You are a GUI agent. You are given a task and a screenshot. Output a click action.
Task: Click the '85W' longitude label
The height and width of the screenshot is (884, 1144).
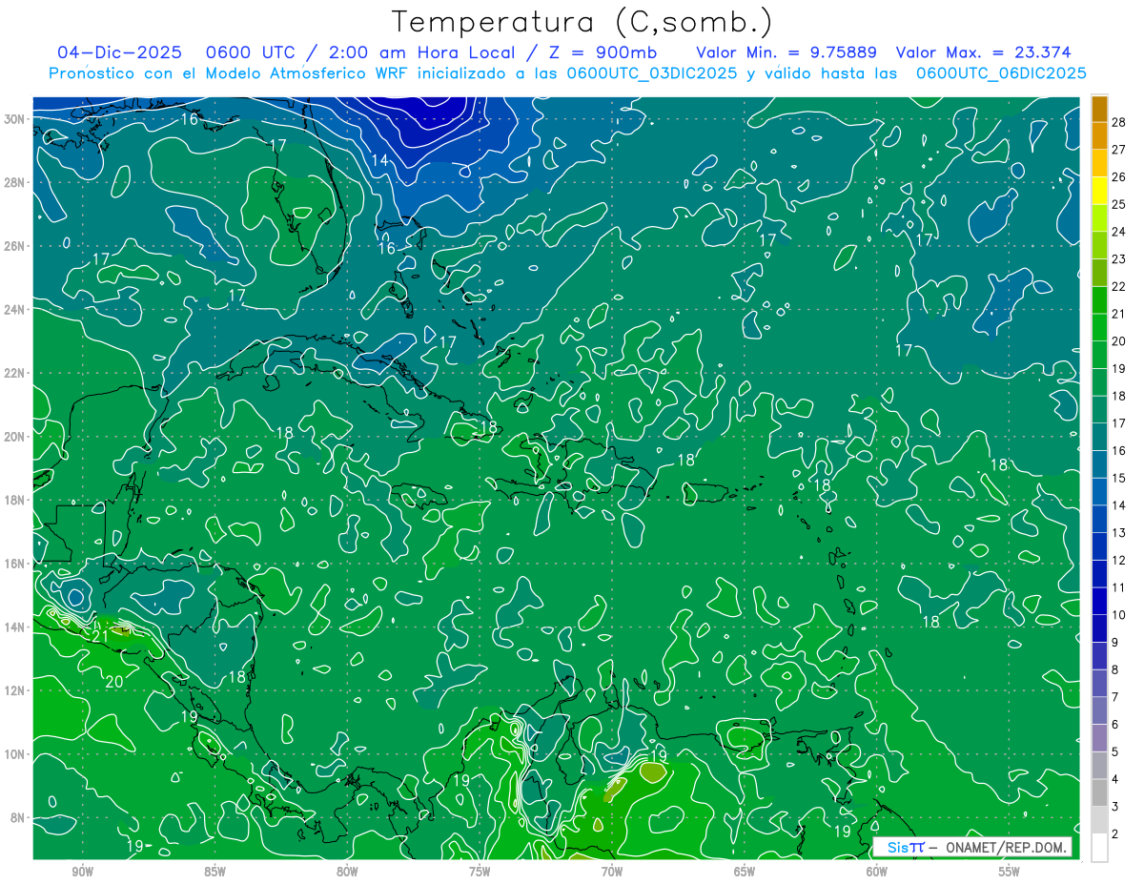coord(214,872)
